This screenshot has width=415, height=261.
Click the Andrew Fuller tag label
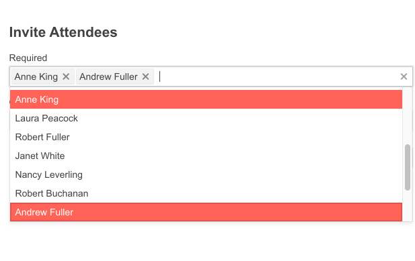point(108,76)
